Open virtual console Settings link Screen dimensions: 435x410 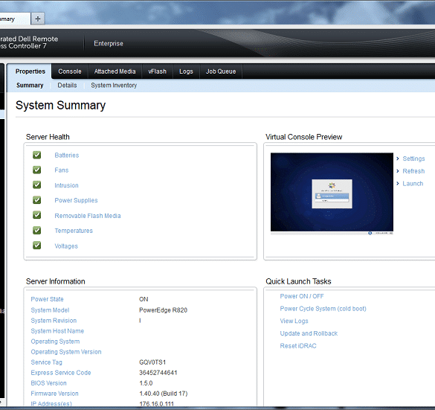(x=413, y=158)
